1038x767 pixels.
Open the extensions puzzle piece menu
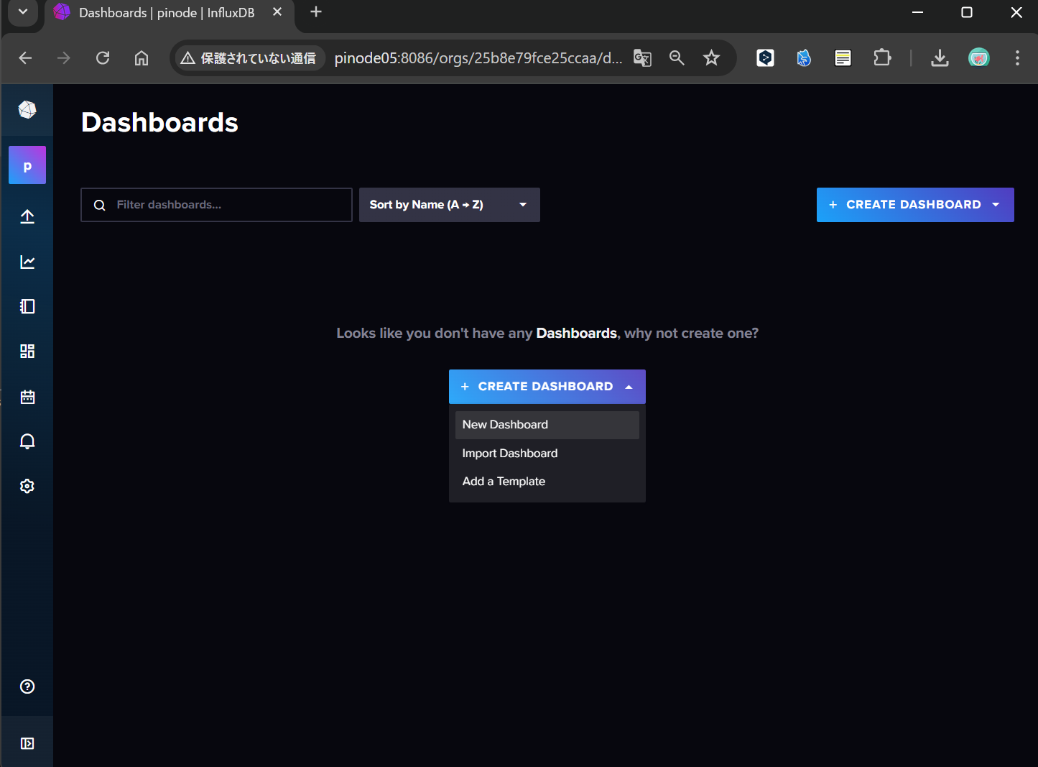coord(882,58)
